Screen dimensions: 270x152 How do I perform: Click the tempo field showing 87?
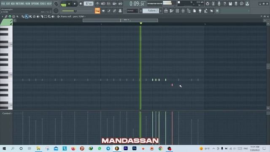89,4
